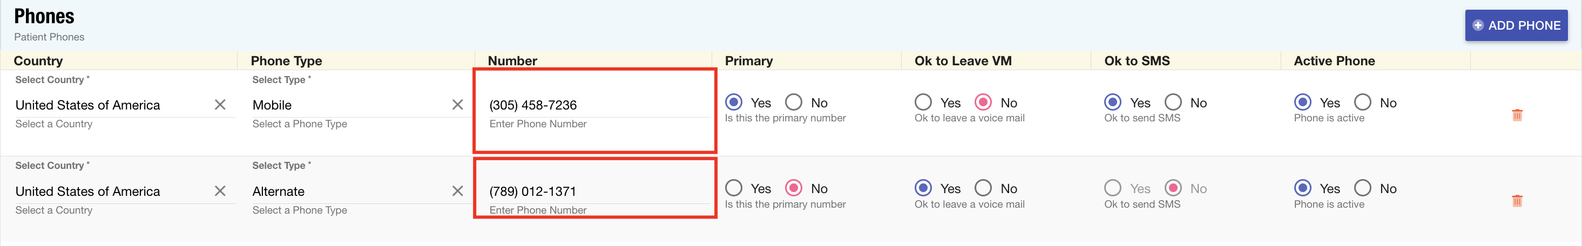Set Mobile phone Primary to No
The width and height of the screenshot is (1582, 246).
click(x=794, y=102)
